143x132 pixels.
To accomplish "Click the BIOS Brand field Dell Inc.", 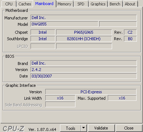I will pos(84,63).
